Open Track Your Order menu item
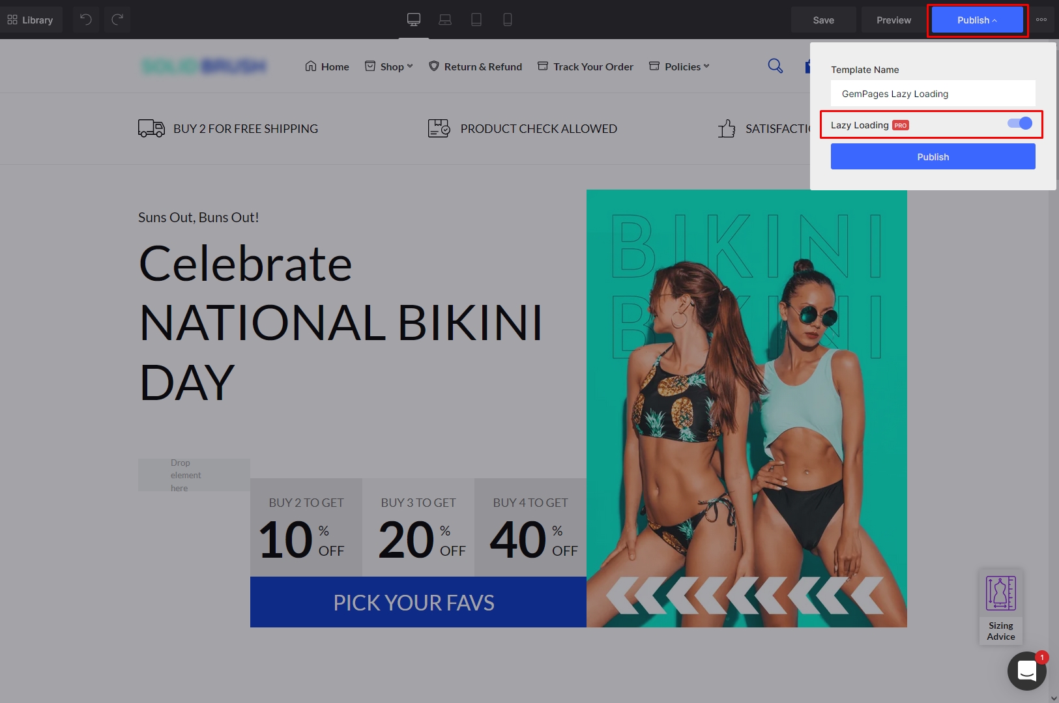Viewport: 1059px width, 703px height. pyautogui.click(x=585, y=66)
